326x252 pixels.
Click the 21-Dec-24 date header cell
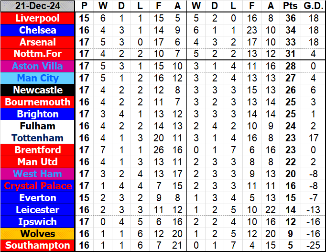38,6
